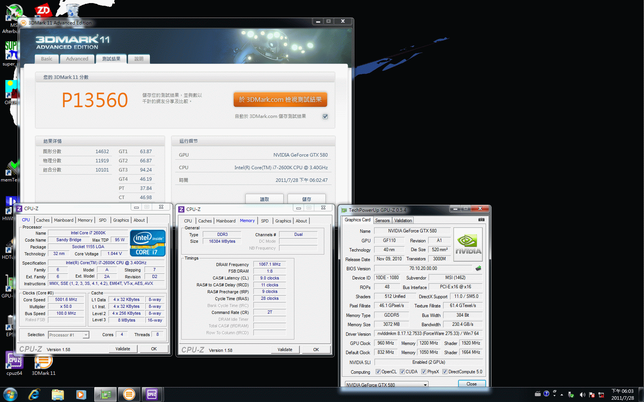Image resolution: width=644 pixels, height=402 pixels.
Task: Click the BIOS save chip icon in GPU-Z
Action: 478,268
